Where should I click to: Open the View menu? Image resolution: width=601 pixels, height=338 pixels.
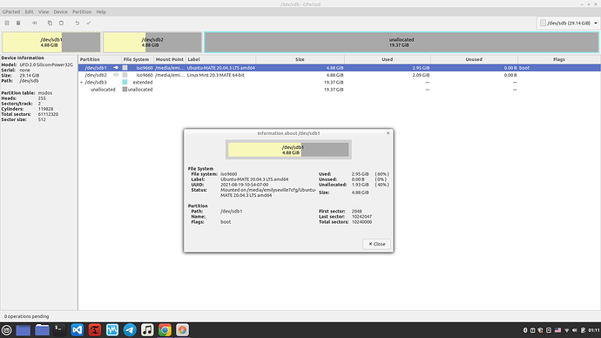point(44,12)
